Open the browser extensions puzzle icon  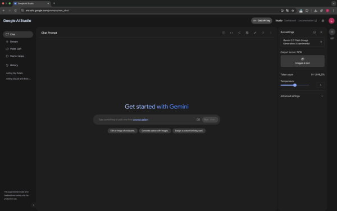[x=307, y=11]
